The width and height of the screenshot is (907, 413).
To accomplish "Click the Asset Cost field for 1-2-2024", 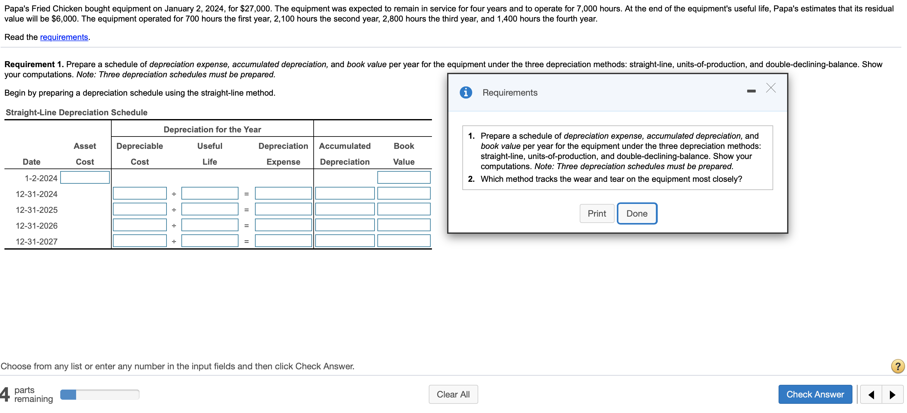I will point(85,177).
